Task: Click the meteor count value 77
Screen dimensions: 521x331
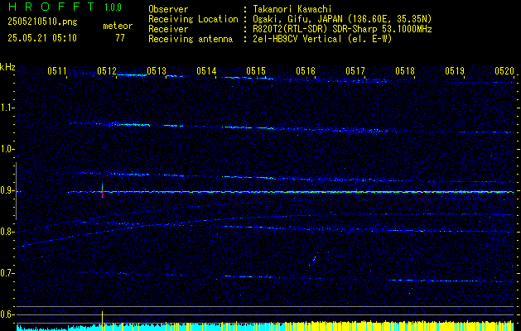Action: click(120, 38)
